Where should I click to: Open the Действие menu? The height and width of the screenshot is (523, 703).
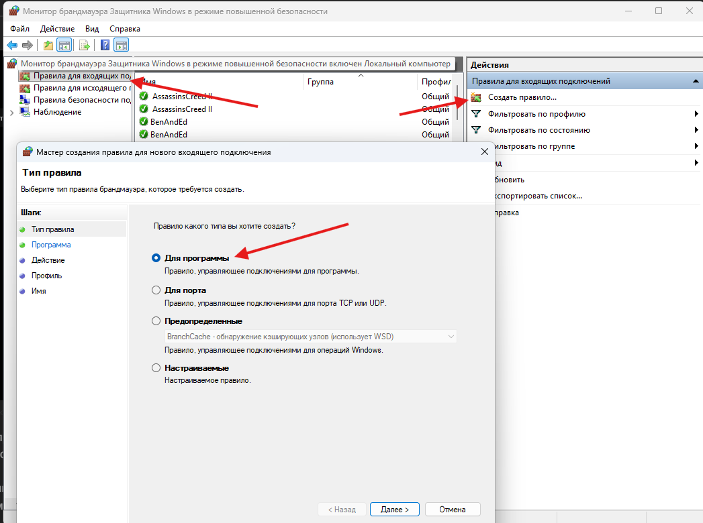[x=57, y=29]
